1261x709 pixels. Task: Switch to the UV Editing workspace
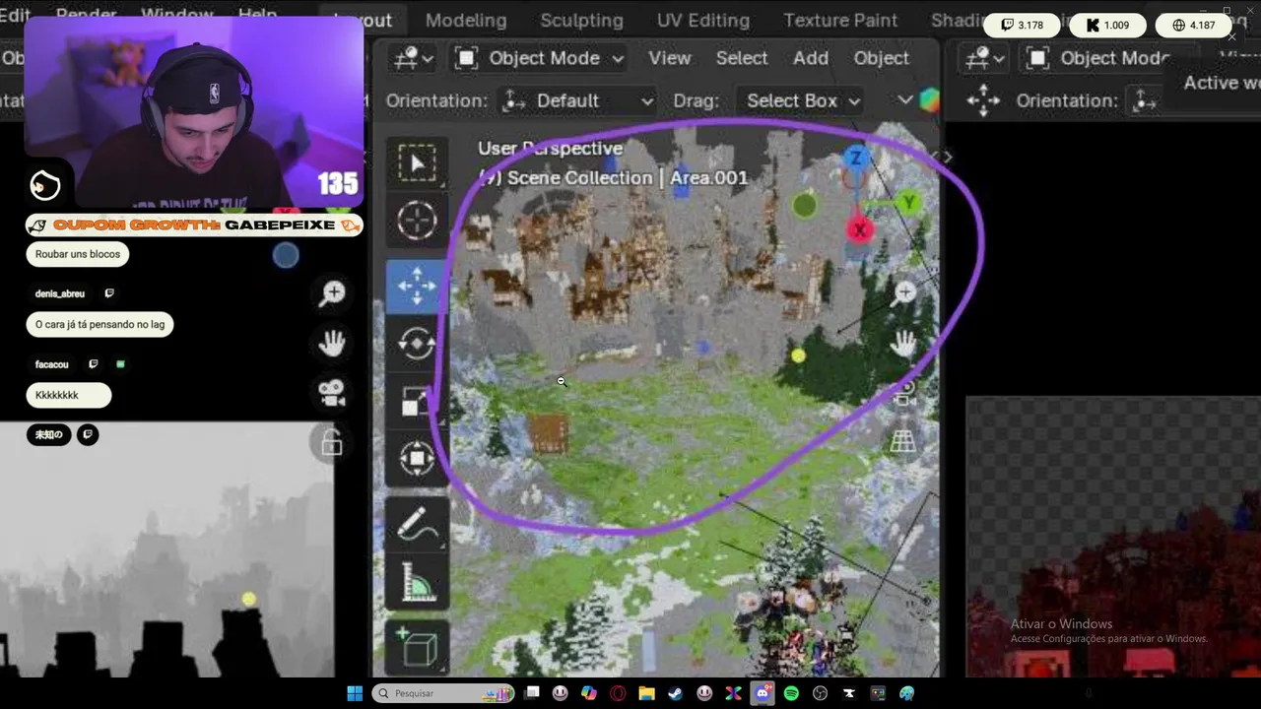coord(703,20)
